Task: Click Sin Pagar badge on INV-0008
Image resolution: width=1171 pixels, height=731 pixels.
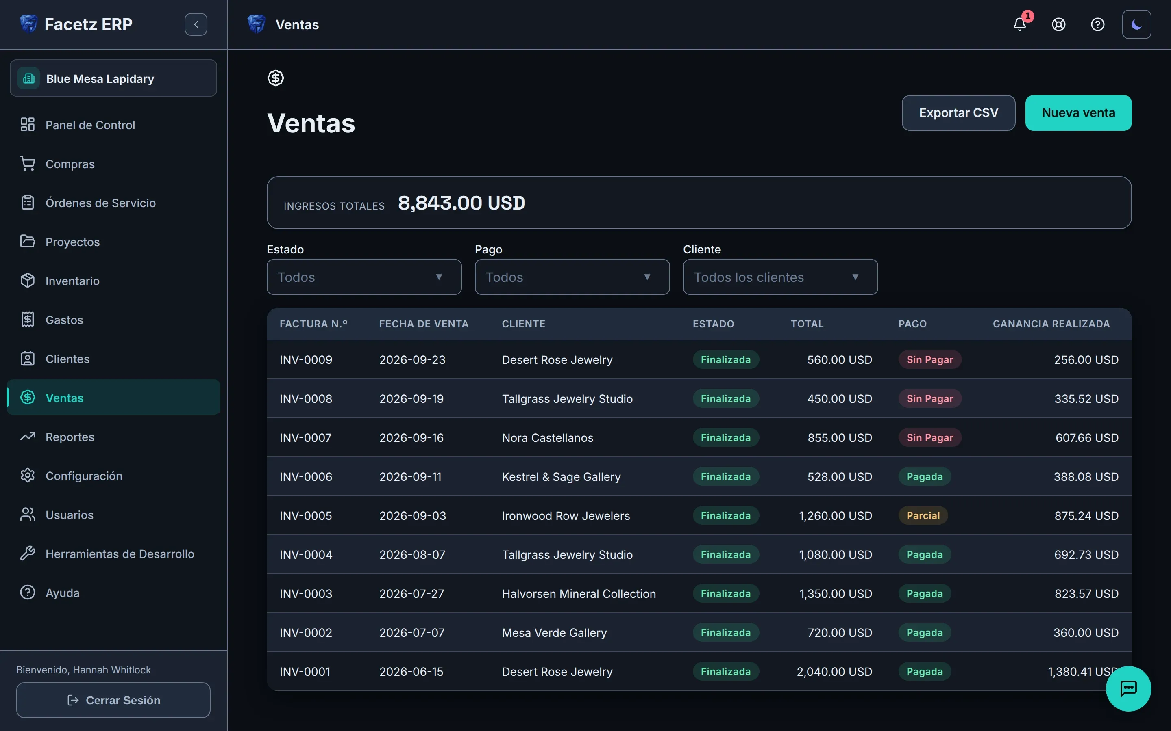Action: (929, 398)
